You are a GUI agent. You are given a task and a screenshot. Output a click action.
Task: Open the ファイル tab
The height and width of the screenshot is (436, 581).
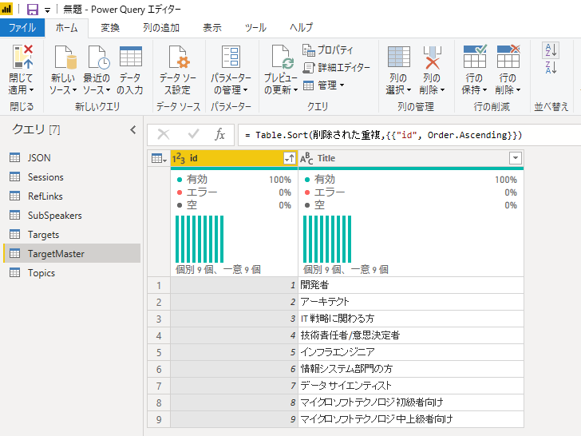coord(22,27)
